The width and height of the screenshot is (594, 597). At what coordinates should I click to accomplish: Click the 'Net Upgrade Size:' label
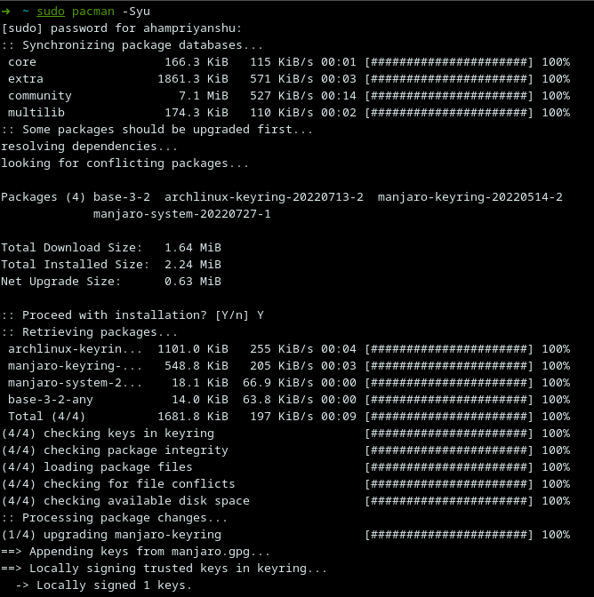60,282
